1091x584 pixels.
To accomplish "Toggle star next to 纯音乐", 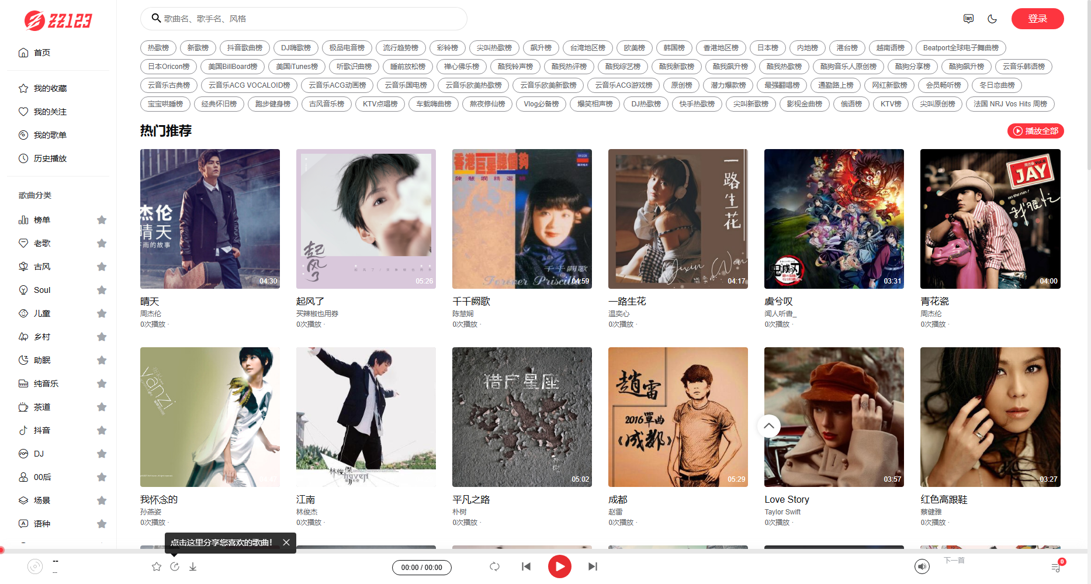I will click(102, 383).
